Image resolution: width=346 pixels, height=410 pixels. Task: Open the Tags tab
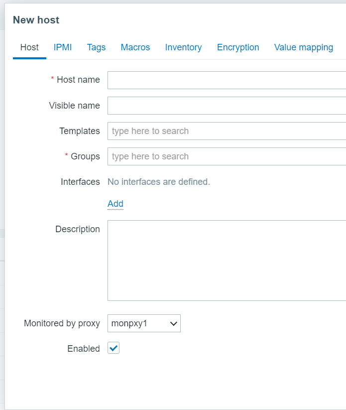tap(96, 47)
